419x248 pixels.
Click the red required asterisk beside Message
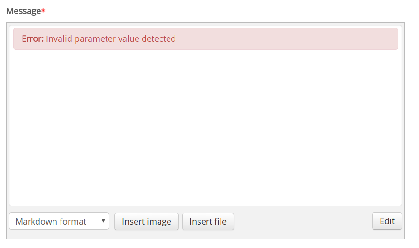43,11
